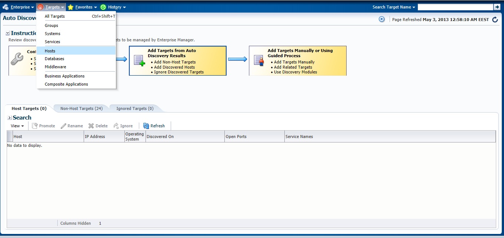Image resolution: width=504 pixels, height=238 pixels.
Task: Click the Favorites star icon
Action: [70, 7]
